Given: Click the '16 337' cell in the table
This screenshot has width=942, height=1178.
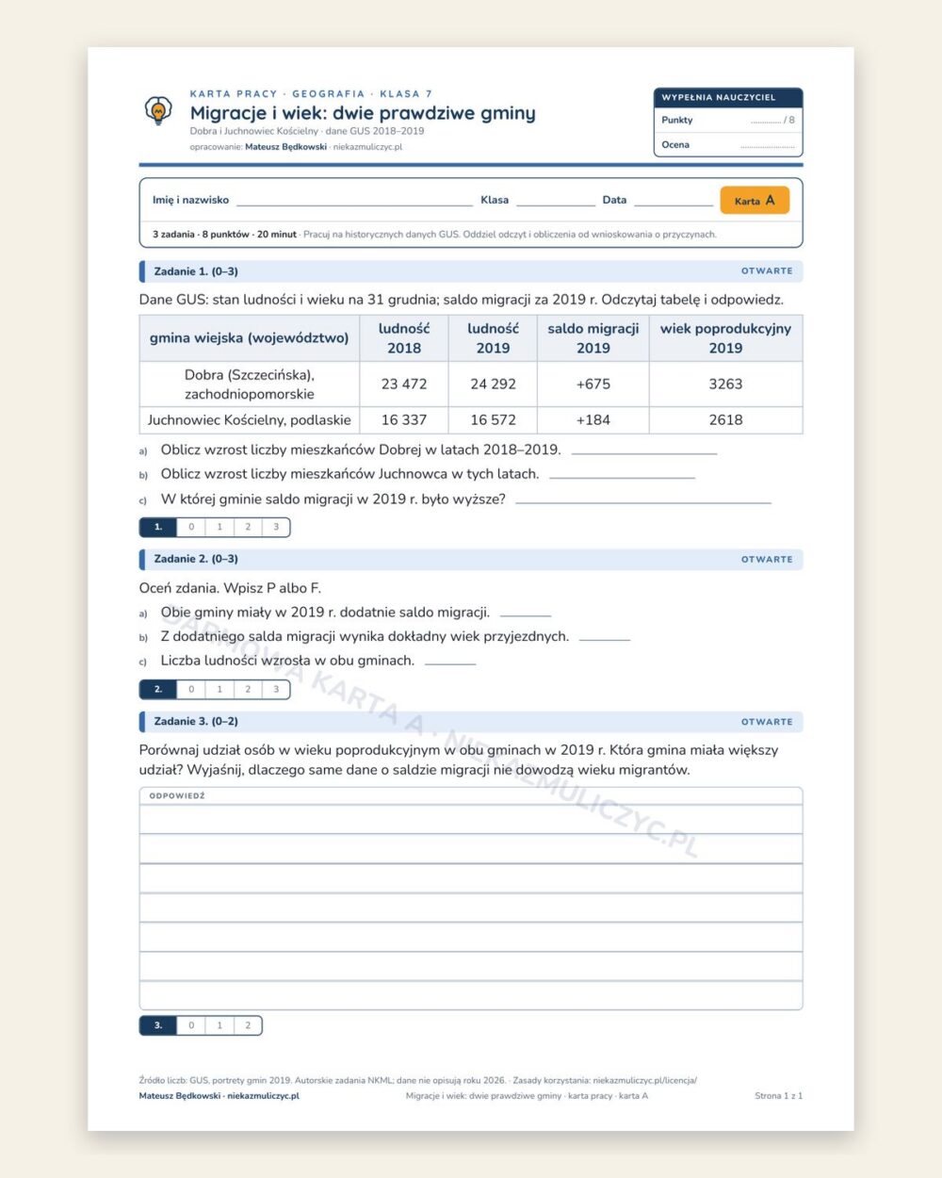Looking at the screenshot, I should coord(404,420).
